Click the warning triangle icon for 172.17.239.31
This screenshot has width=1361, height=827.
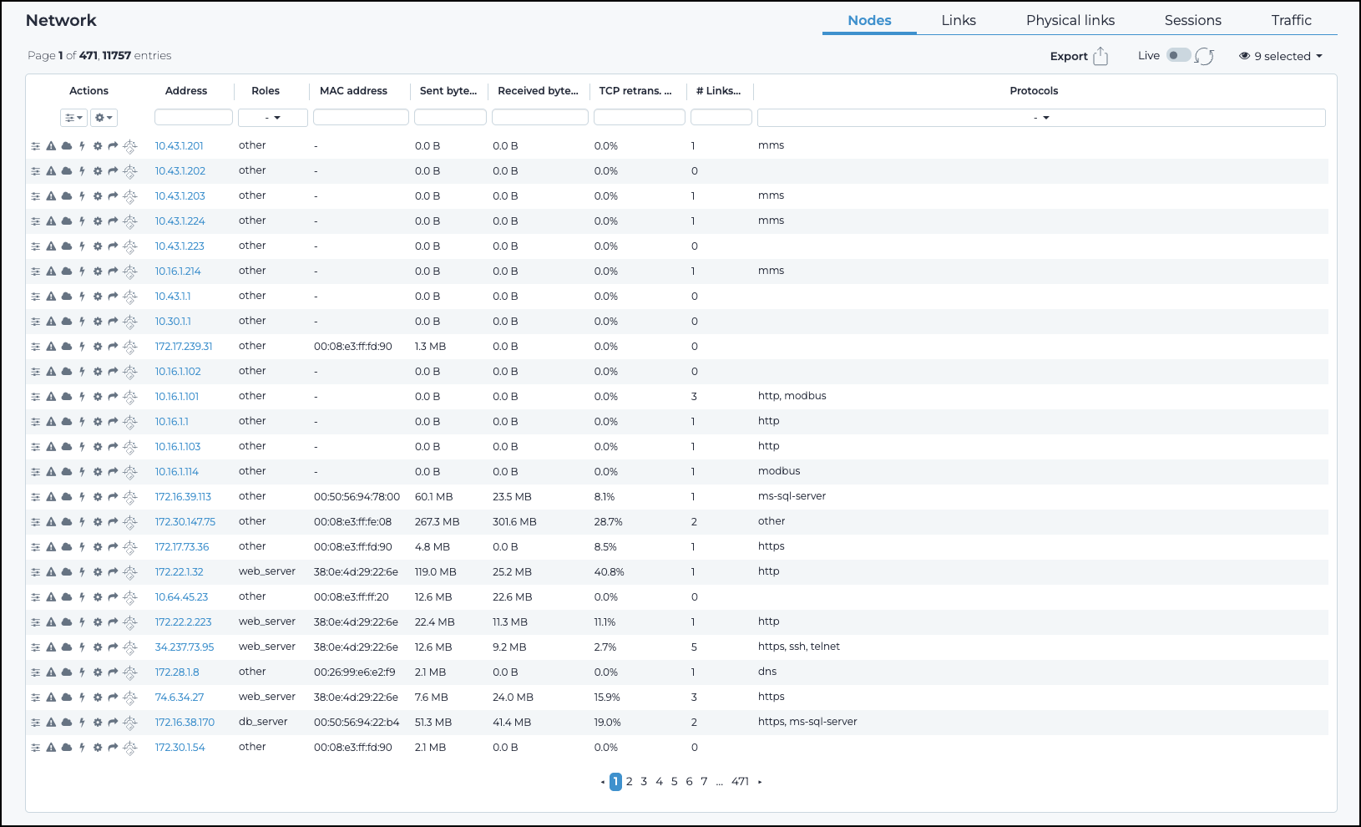tap(51, 347)
